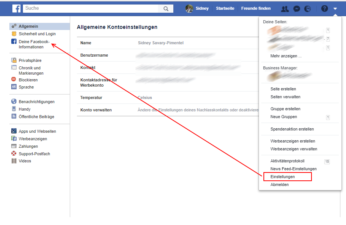
Task: Click the Sicherheit und Login shield icon
Action: click(x=14, y=34)
